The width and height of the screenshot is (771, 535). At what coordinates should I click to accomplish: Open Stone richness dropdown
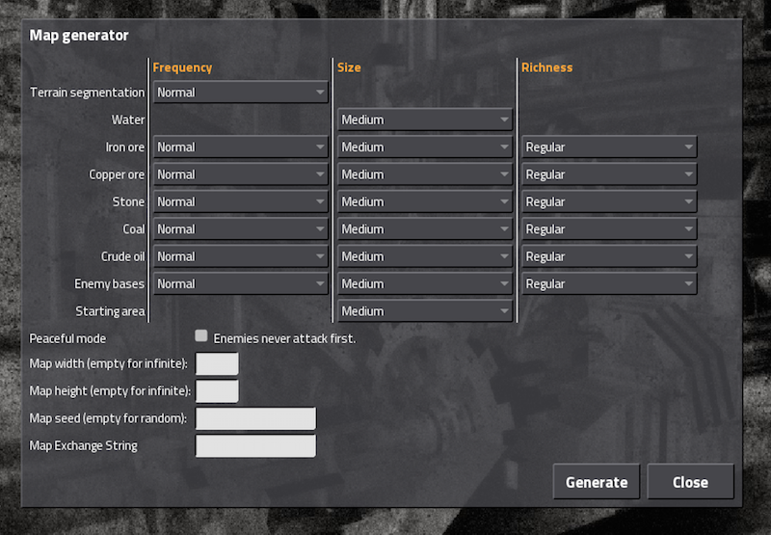(x=609, y=201)
